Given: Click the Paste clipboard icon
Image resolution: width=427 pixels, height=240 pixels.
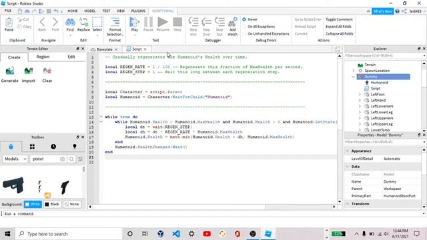Looking at the screenshot, I should point(9,22).
